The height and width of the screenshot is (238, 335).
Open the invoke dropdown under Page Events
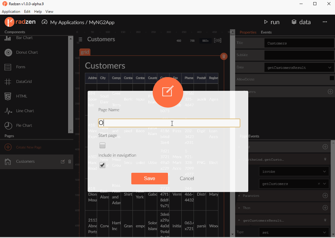[x=294, y=171]
